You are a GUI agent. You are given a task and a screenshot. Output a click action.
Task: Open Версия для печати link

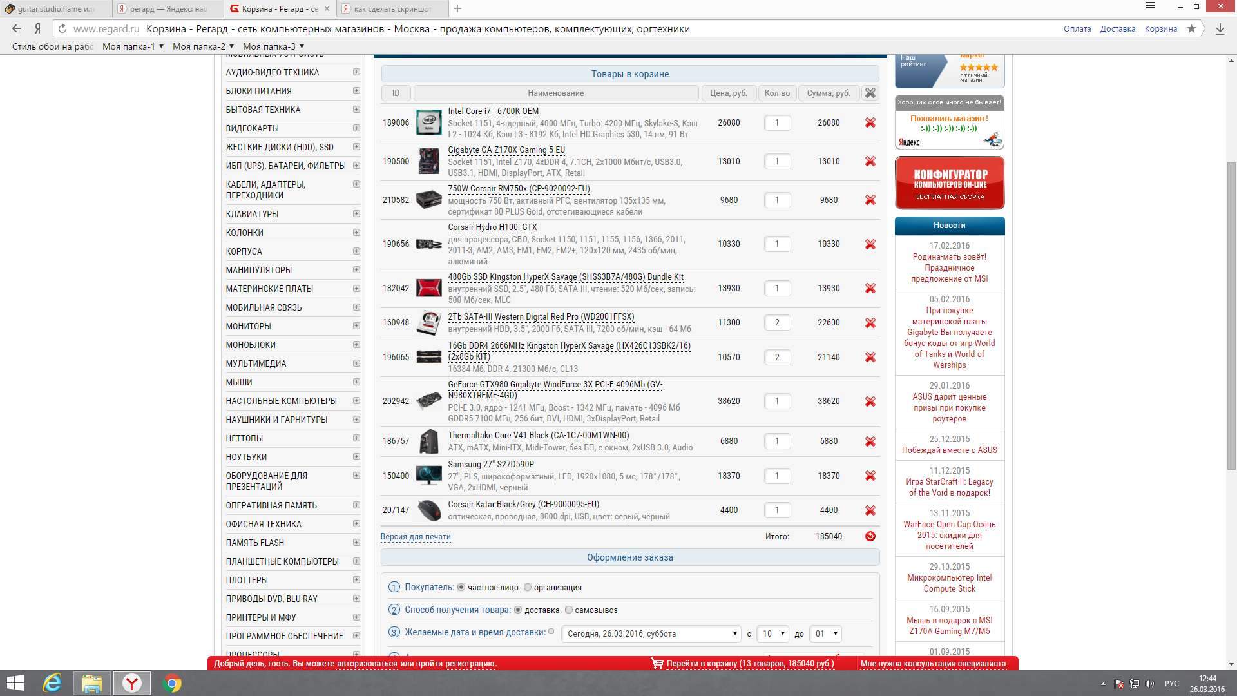[416, 536]
